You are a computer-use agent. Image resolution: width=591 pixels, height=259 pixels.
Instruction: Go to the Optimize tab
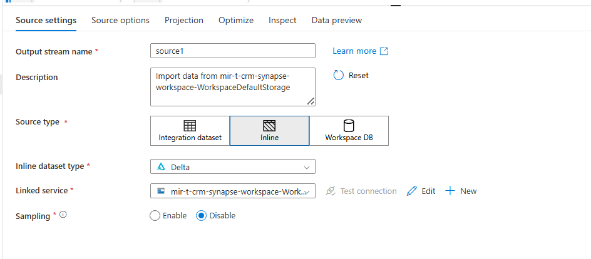coord(236,20)
